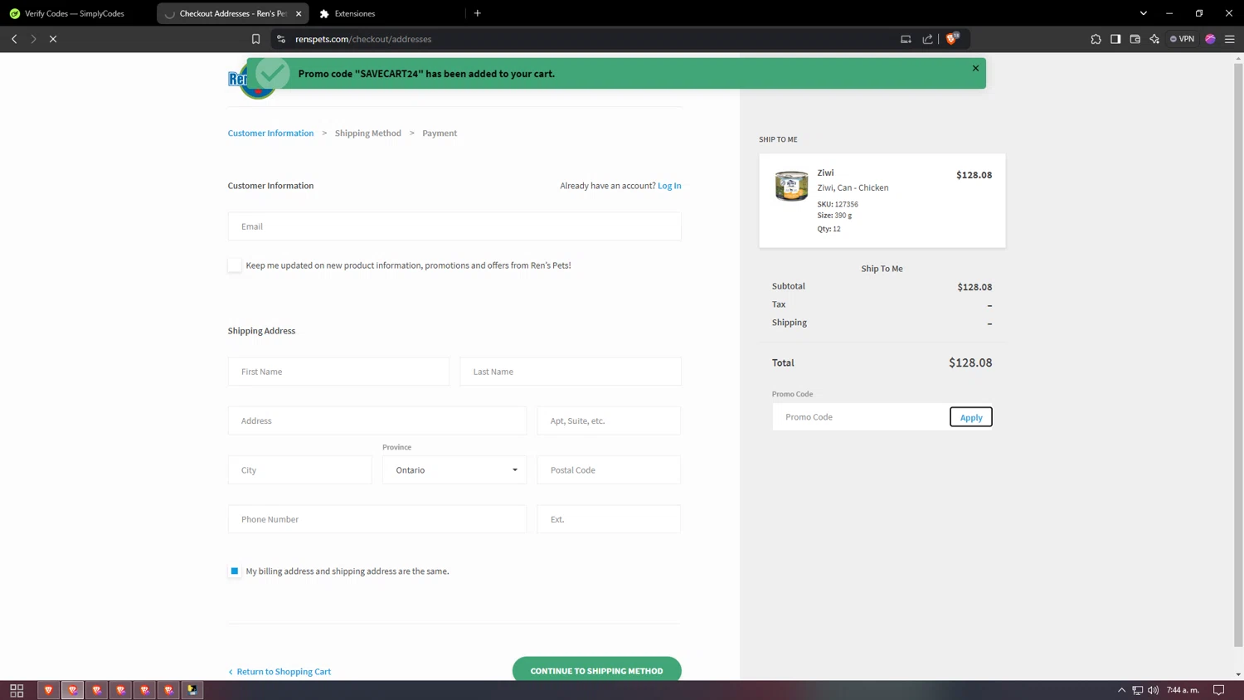Image resolution: width=1244 pixels, height=700 pixels.
Task: Click the clock showing 7:44 a. m.
Action: [x=1183, y=690]
